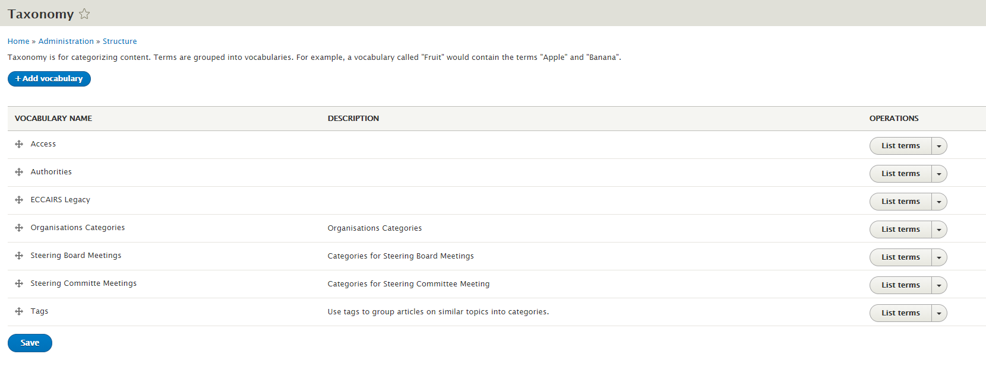Click drag handle of Steering Board Meetings row
Viewport: 986px width, 373px height.
[x=19, y=256]
